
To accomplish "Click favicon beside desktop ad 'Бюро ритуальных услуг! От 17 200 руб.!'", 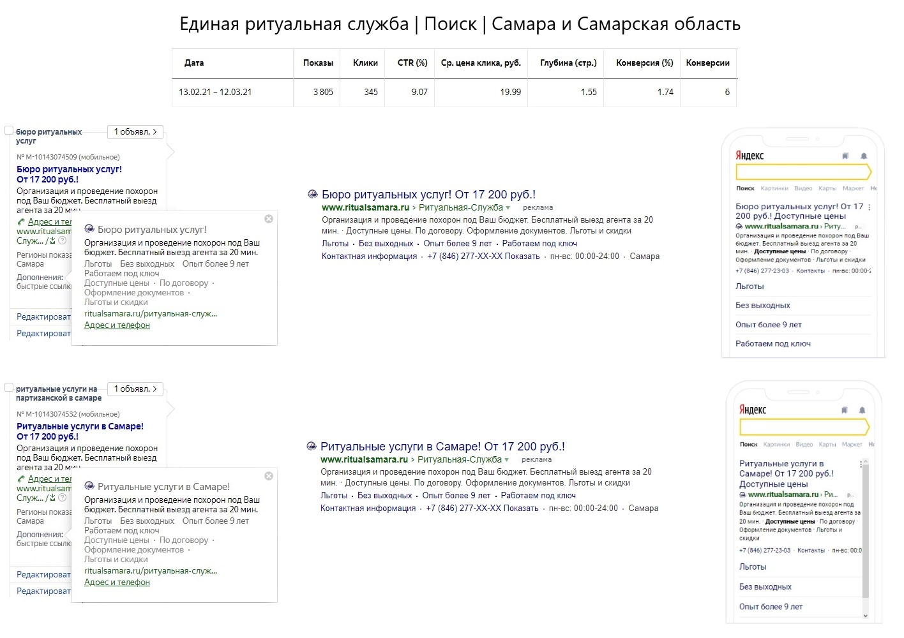I will pyautogui.click(x=313, y=195).
